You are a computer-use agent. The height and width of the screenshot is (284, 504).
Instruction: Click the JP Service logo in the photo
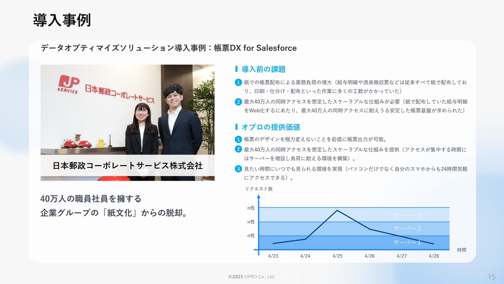tap(69, 84)
